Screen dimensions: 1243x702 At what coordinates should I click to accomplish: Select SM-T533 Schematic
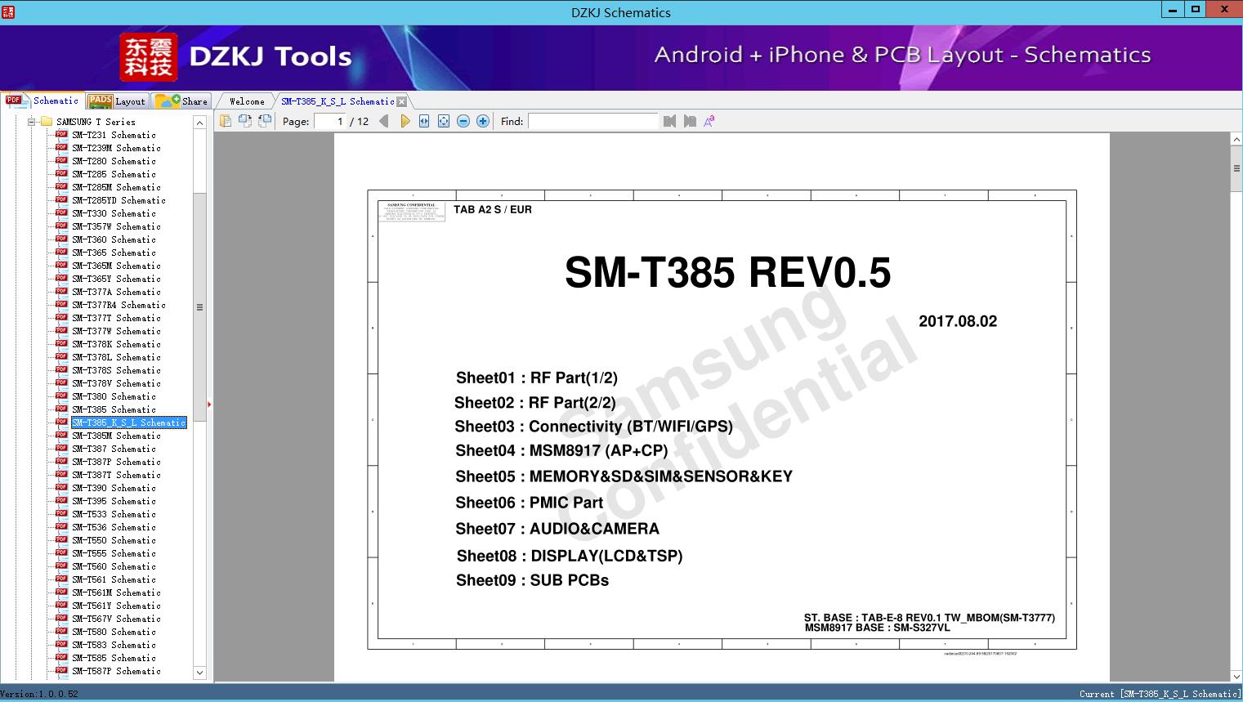click(x=114, y=514)
